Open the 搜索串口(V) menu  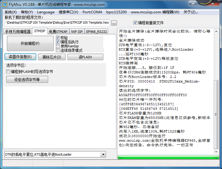click(x=69, y=12)
